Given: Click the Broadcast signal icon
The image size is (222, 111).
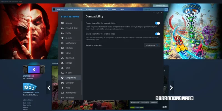Looking at the screenshot, I should pos(62,98).
